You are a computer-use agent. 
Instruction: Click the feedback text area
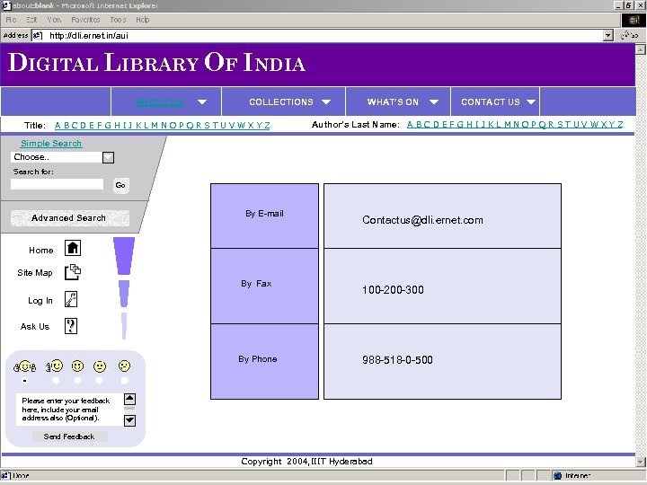[69, 410]
